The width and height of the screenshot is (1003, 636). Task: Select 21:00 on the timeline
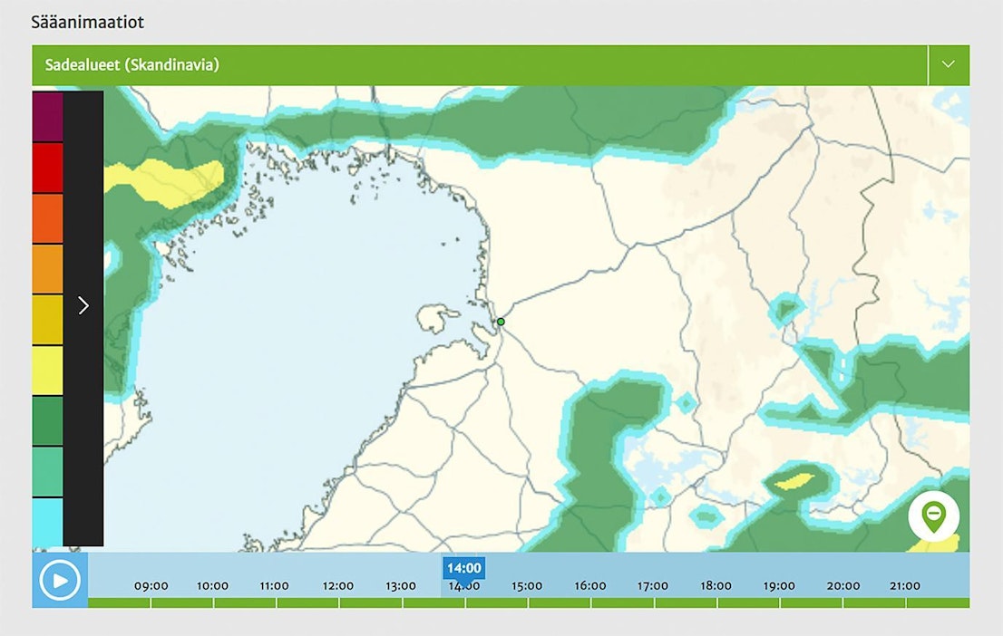pyautogui.click(x=904, y=586)
